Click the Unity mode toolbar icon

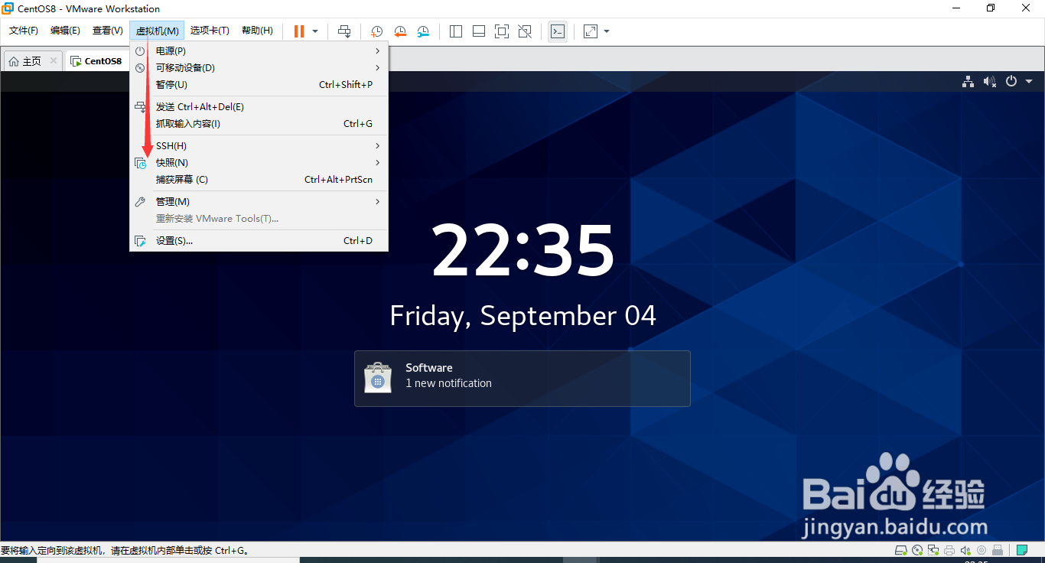click(525, 31)
